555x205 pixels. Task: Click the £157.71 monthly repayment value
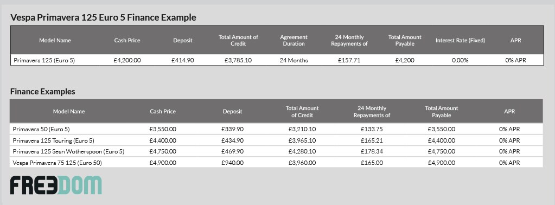[x=349, y=60]
